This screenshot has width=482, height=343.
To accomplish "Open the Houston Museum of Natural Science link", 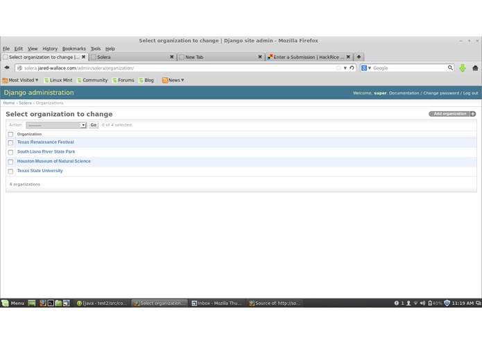I will [x=54, y=161].
